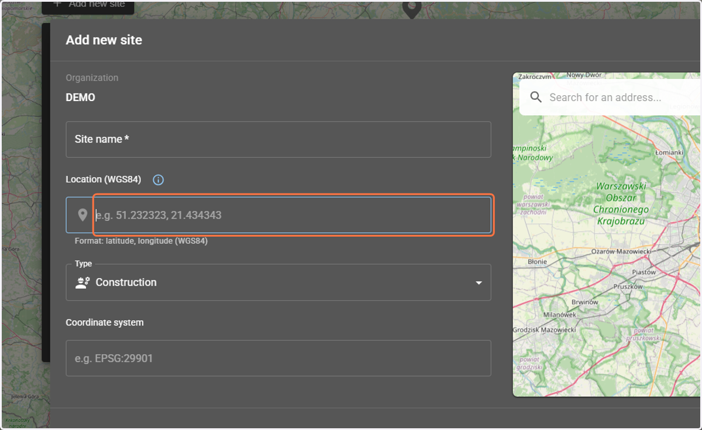The width and height of the screenshot is (702, 430).
Task: Click the map pin icon in location field
Action: tap(82, 215)
